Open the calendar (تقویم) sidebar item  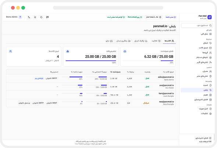(197, 95)
